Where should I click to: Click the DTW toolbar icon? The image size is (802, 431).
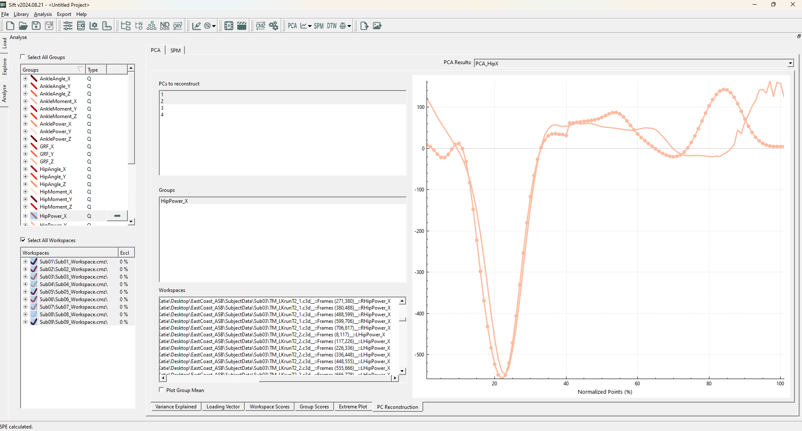click(332, 26)
